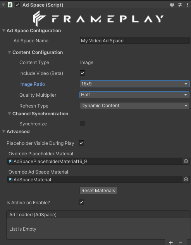Click the List is Empty text
This screenshot has height=245, width=191.
coord(23,229)
